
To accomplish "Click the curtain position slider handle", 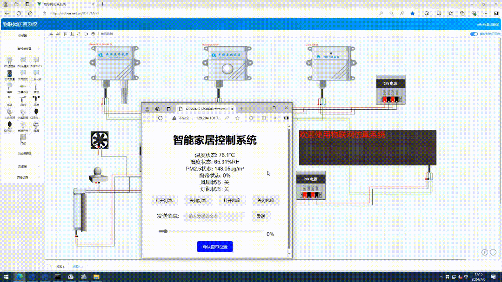I will click(x=165, y=231).
